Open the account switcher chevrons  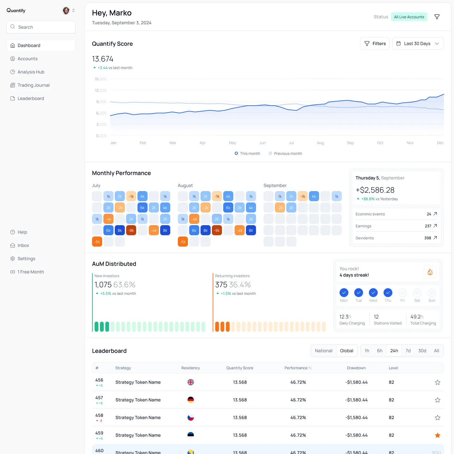point(73,10)
